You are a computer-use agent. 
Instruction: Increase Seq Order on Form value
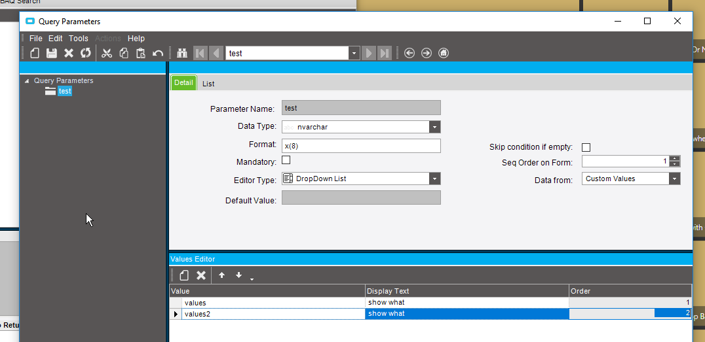[674, 158]
